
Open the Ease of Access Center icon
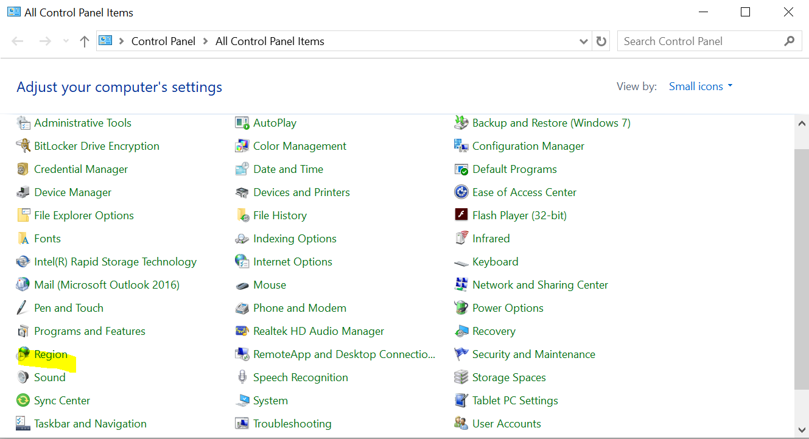click(461, 192)
